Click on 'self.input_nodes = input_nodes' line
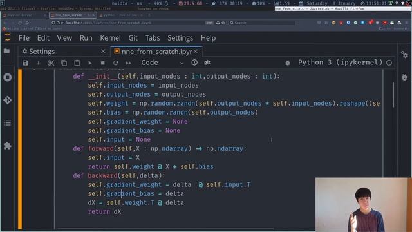This screenshot has height=232, width=412. point(143,86)
